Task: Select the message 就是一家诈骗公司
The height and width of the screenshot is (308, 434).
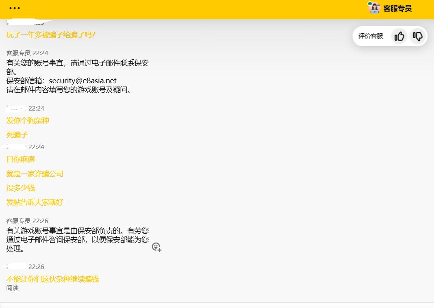Action: [35, 174]
